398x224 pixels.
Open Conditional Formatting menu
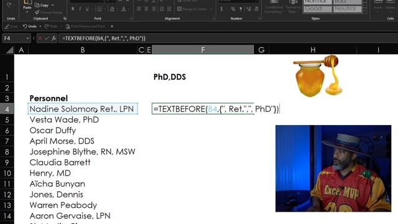point(274,7)
